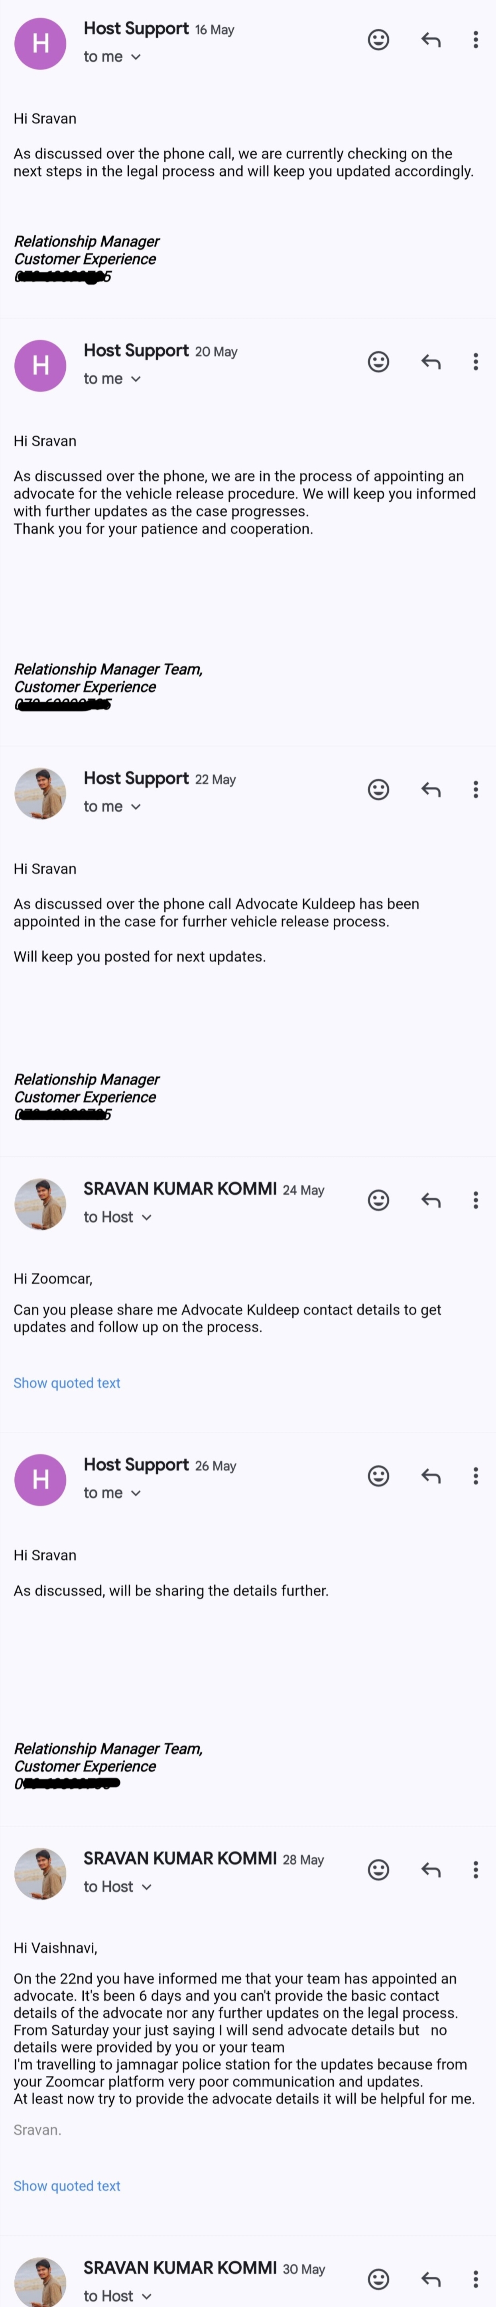Open more options for 16 May email
496x2307 pixels.
tap(475, 40)
